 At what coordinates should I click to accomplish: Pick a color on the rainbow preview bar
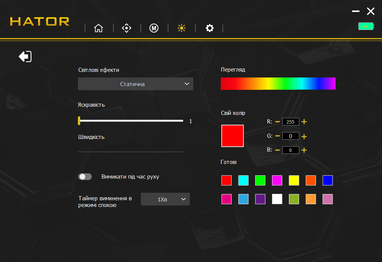278,83
